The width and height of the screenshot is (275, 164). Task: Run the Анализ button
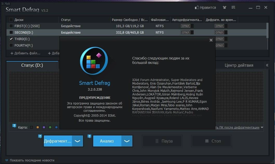click(107, 141)
